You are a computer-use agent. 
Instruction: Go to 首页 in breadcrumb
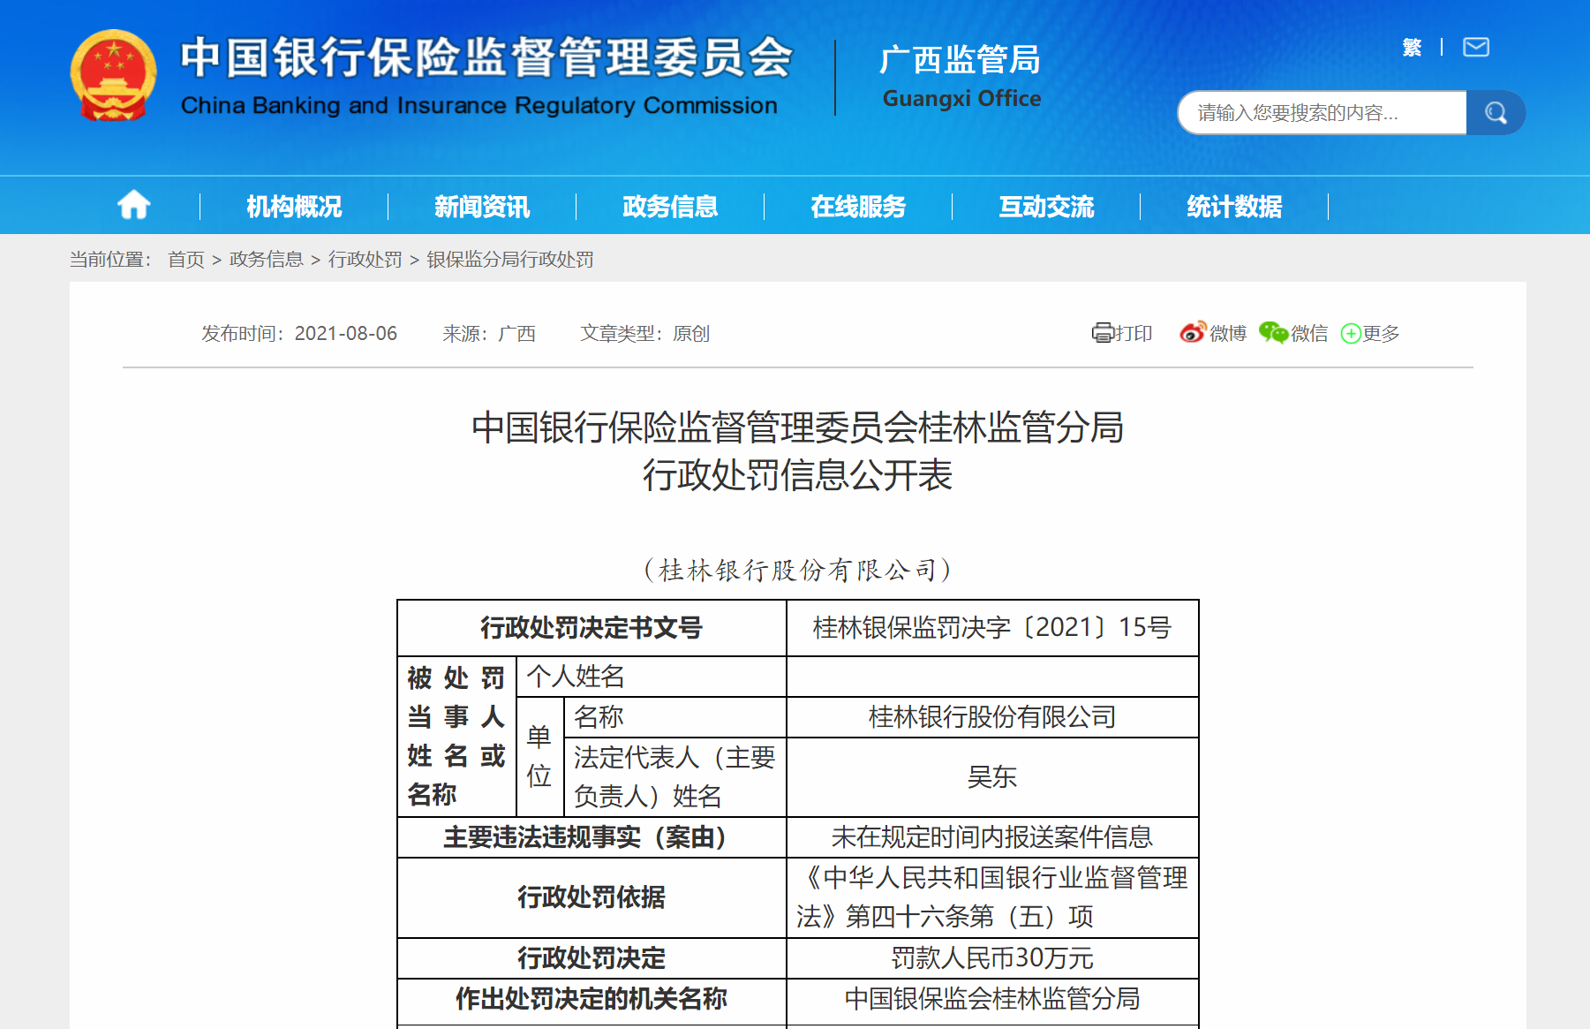point(186,260)
